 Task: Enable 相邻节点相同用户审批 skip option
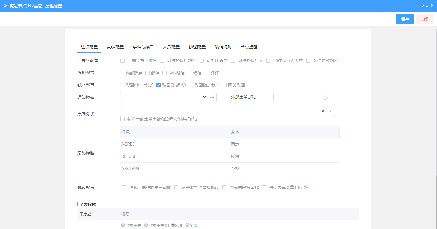click(x=124, y=187)
